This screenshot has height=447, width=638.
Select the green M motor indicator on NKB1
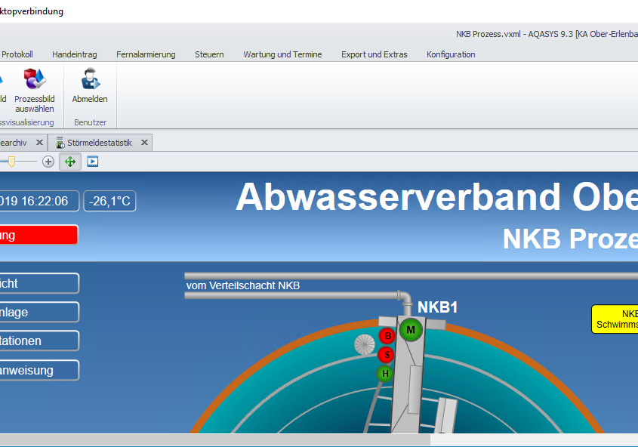pos(411,330)
